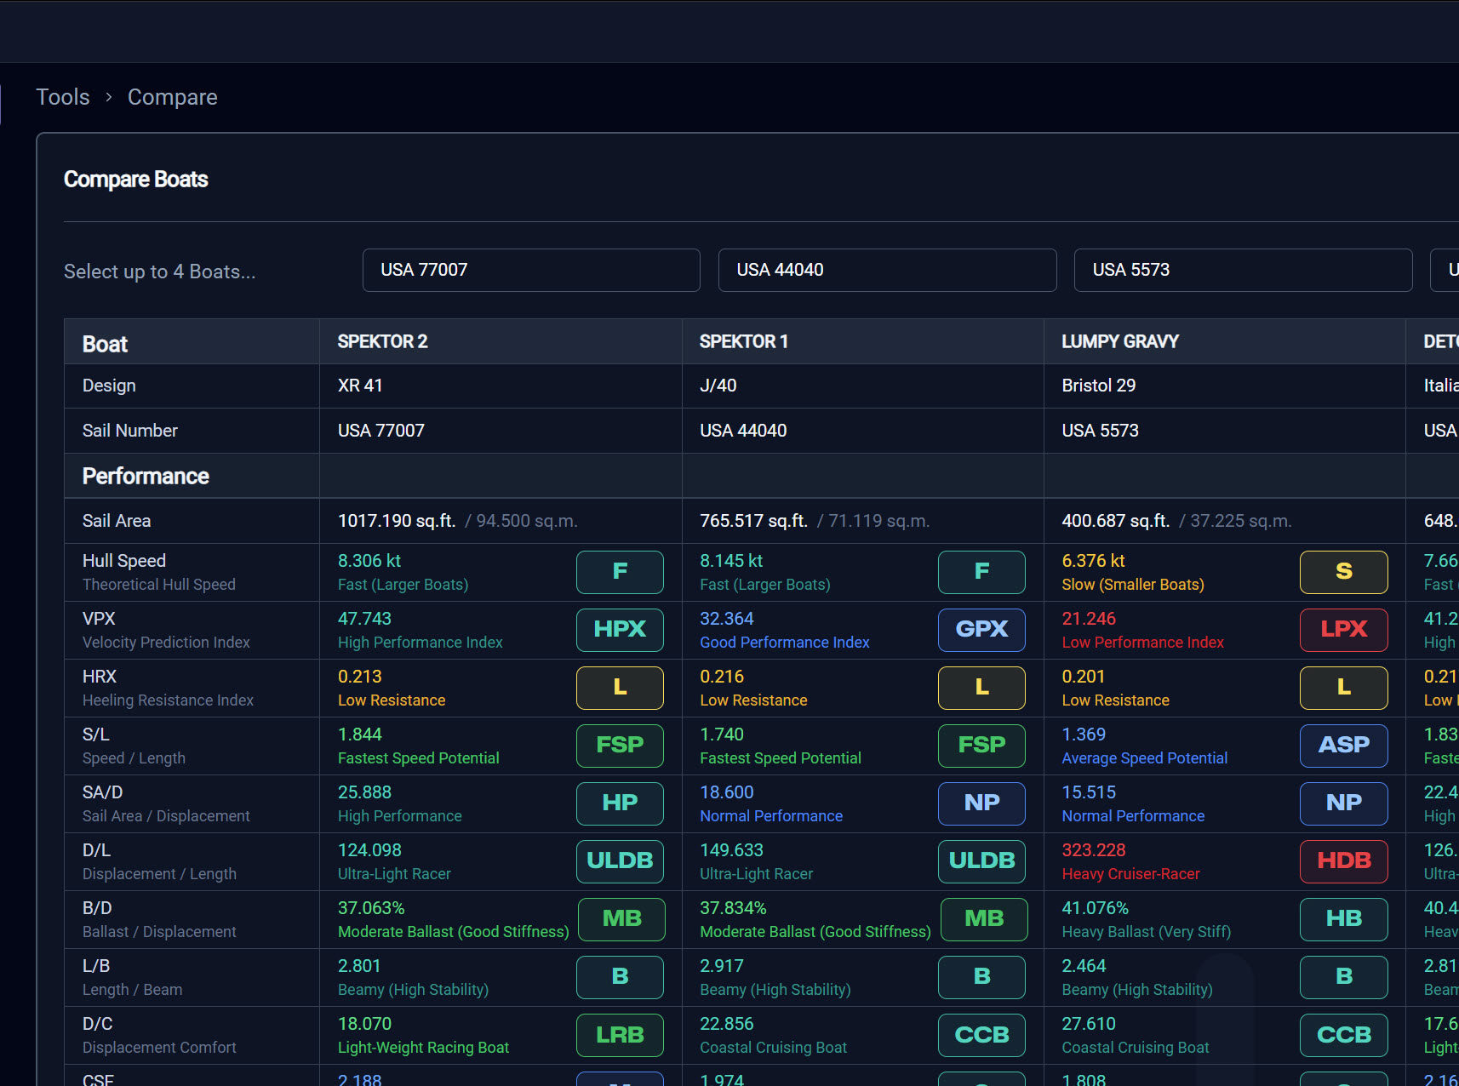Click the red HDB displacement badge
Viewport: 1459px width, 1086px height.
tap(1343, 861)
